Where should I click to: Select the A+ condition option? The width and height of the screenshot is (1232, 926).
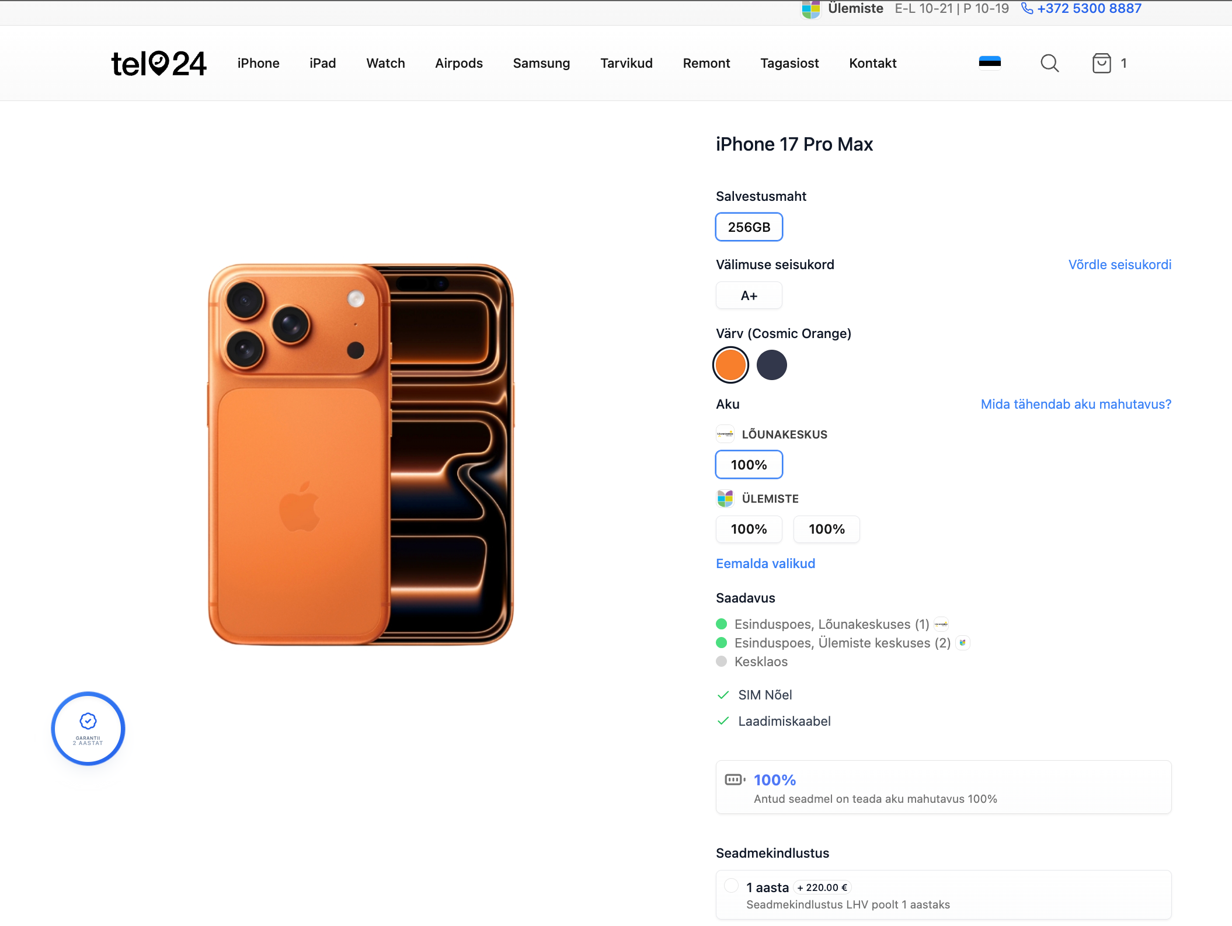749,295
